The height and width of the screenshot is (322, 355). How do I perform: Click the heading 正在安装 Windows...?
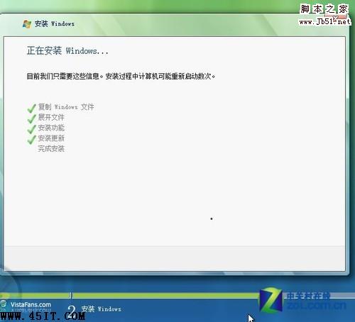(x=67, y=50)
